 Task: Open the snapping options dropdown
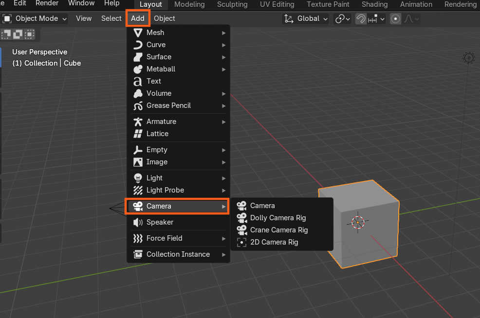click(x=376, y=18)
